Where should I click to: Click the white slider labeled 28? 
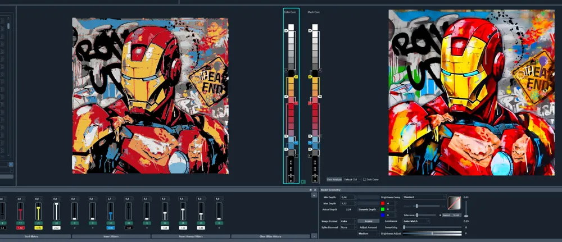click(56, 211)
